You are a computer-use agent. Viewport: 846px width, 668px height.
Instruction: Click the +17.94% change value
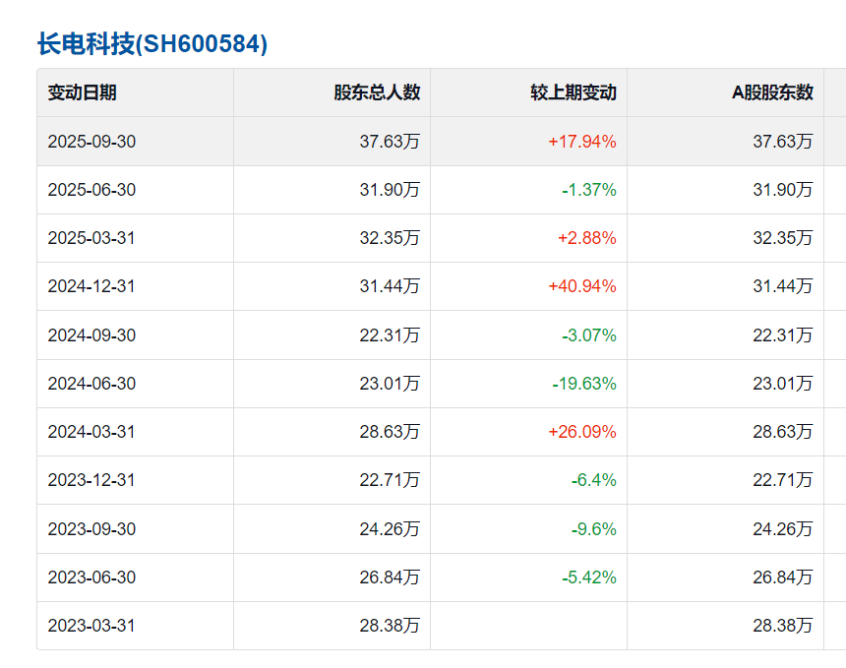[x=582, y=142]
